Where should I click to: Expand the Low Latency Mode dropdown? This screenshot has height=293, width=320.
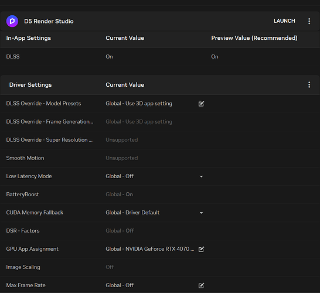[201, 176]
